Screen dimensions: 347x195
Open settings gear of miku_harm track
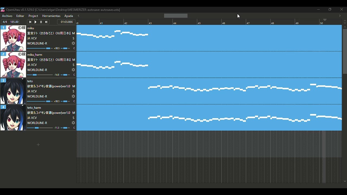point(73,70)
